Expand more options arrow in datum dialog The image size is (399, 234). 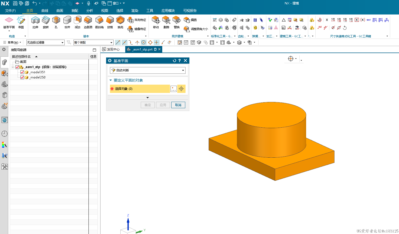(147, 98)
